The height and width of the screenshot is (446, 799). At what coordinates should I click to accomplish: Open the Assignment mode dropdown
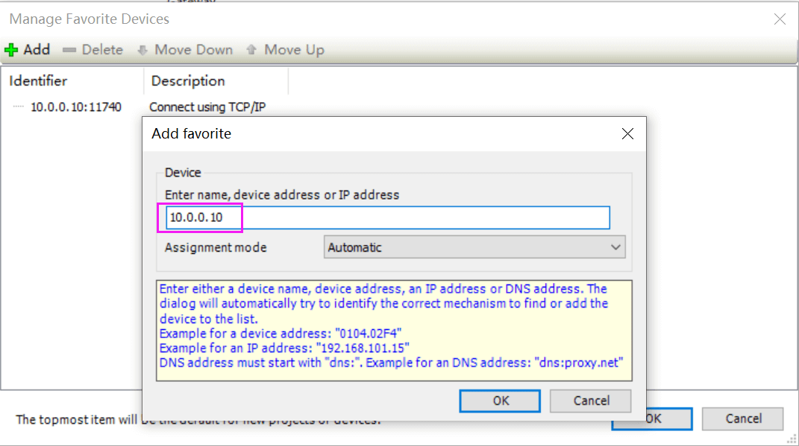[x=474, y=247]
